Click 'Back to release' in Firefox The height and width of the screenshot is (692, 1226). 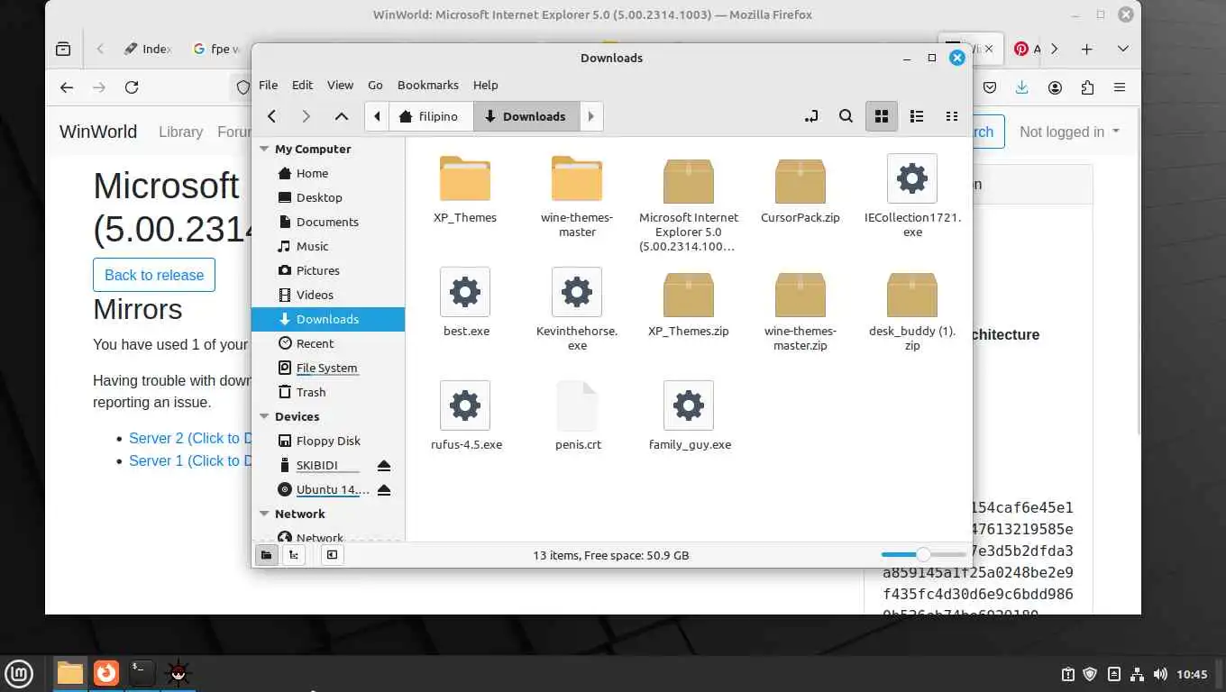pyautogui.click(x=154, y=275)
